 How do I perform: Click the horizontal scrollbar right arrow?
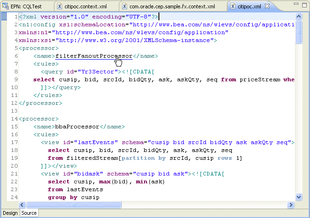pos(291,205)
